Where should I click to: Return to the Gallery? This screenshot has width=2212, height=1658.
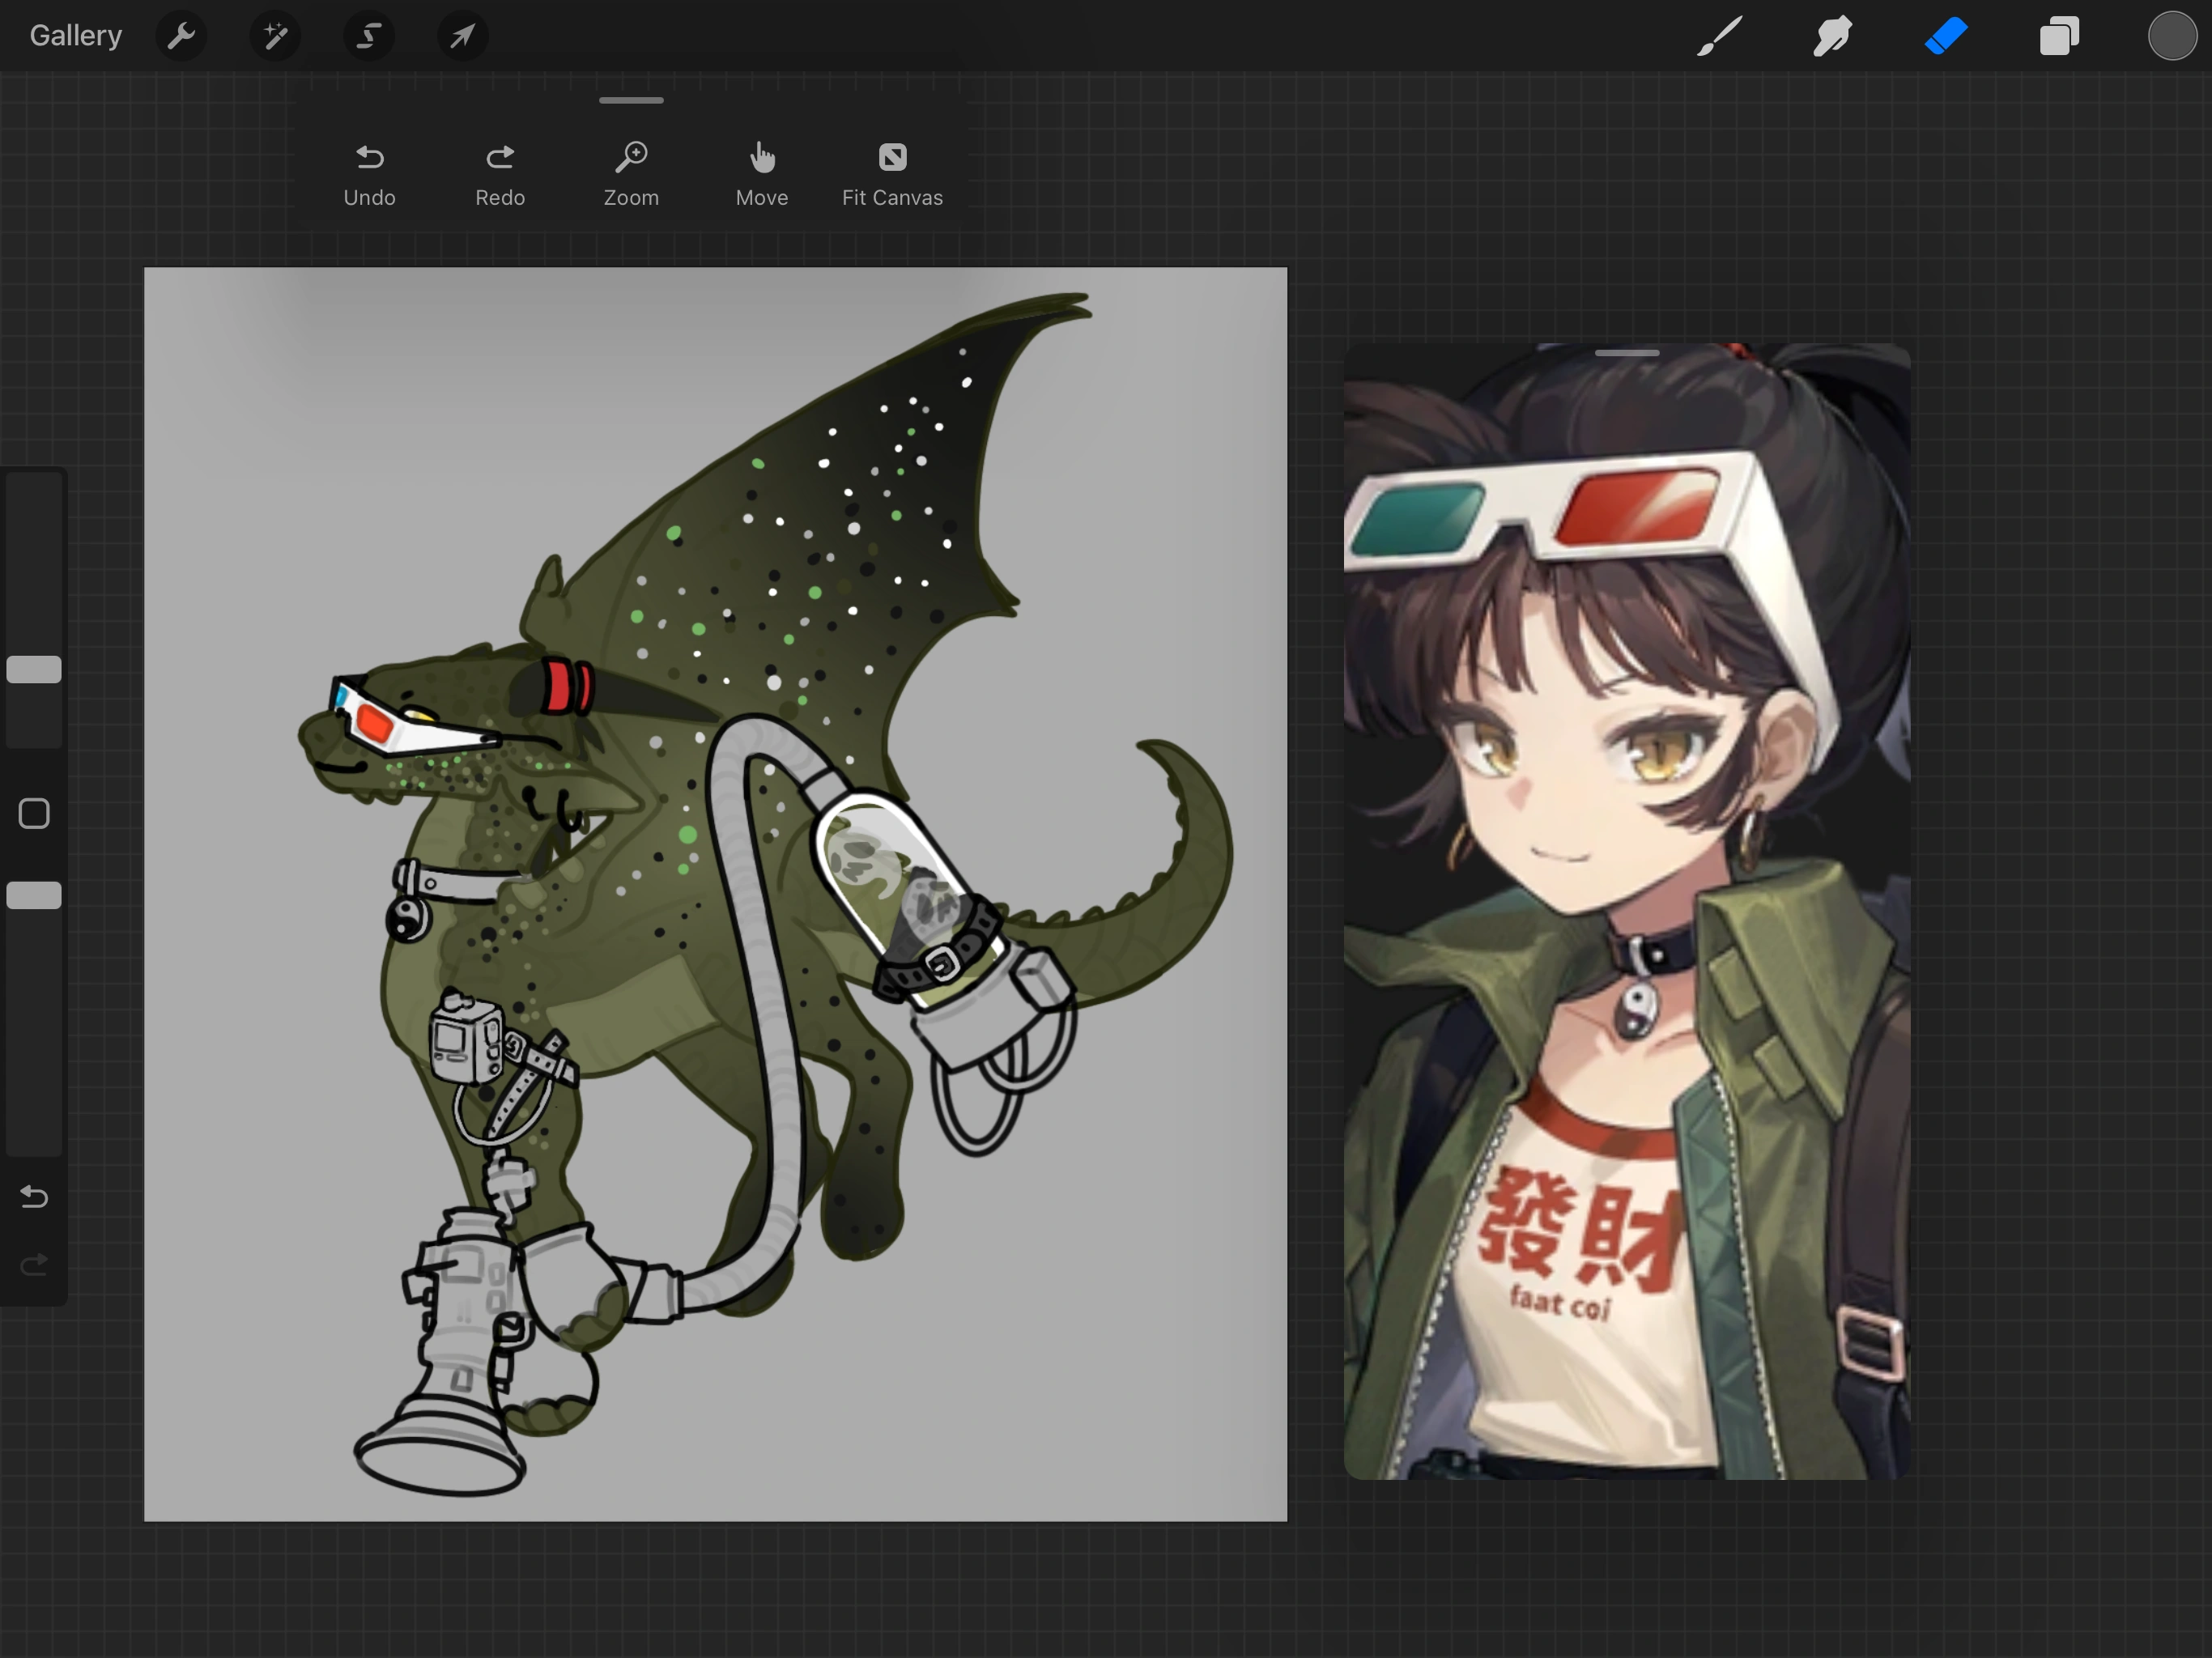click(75, 35)
